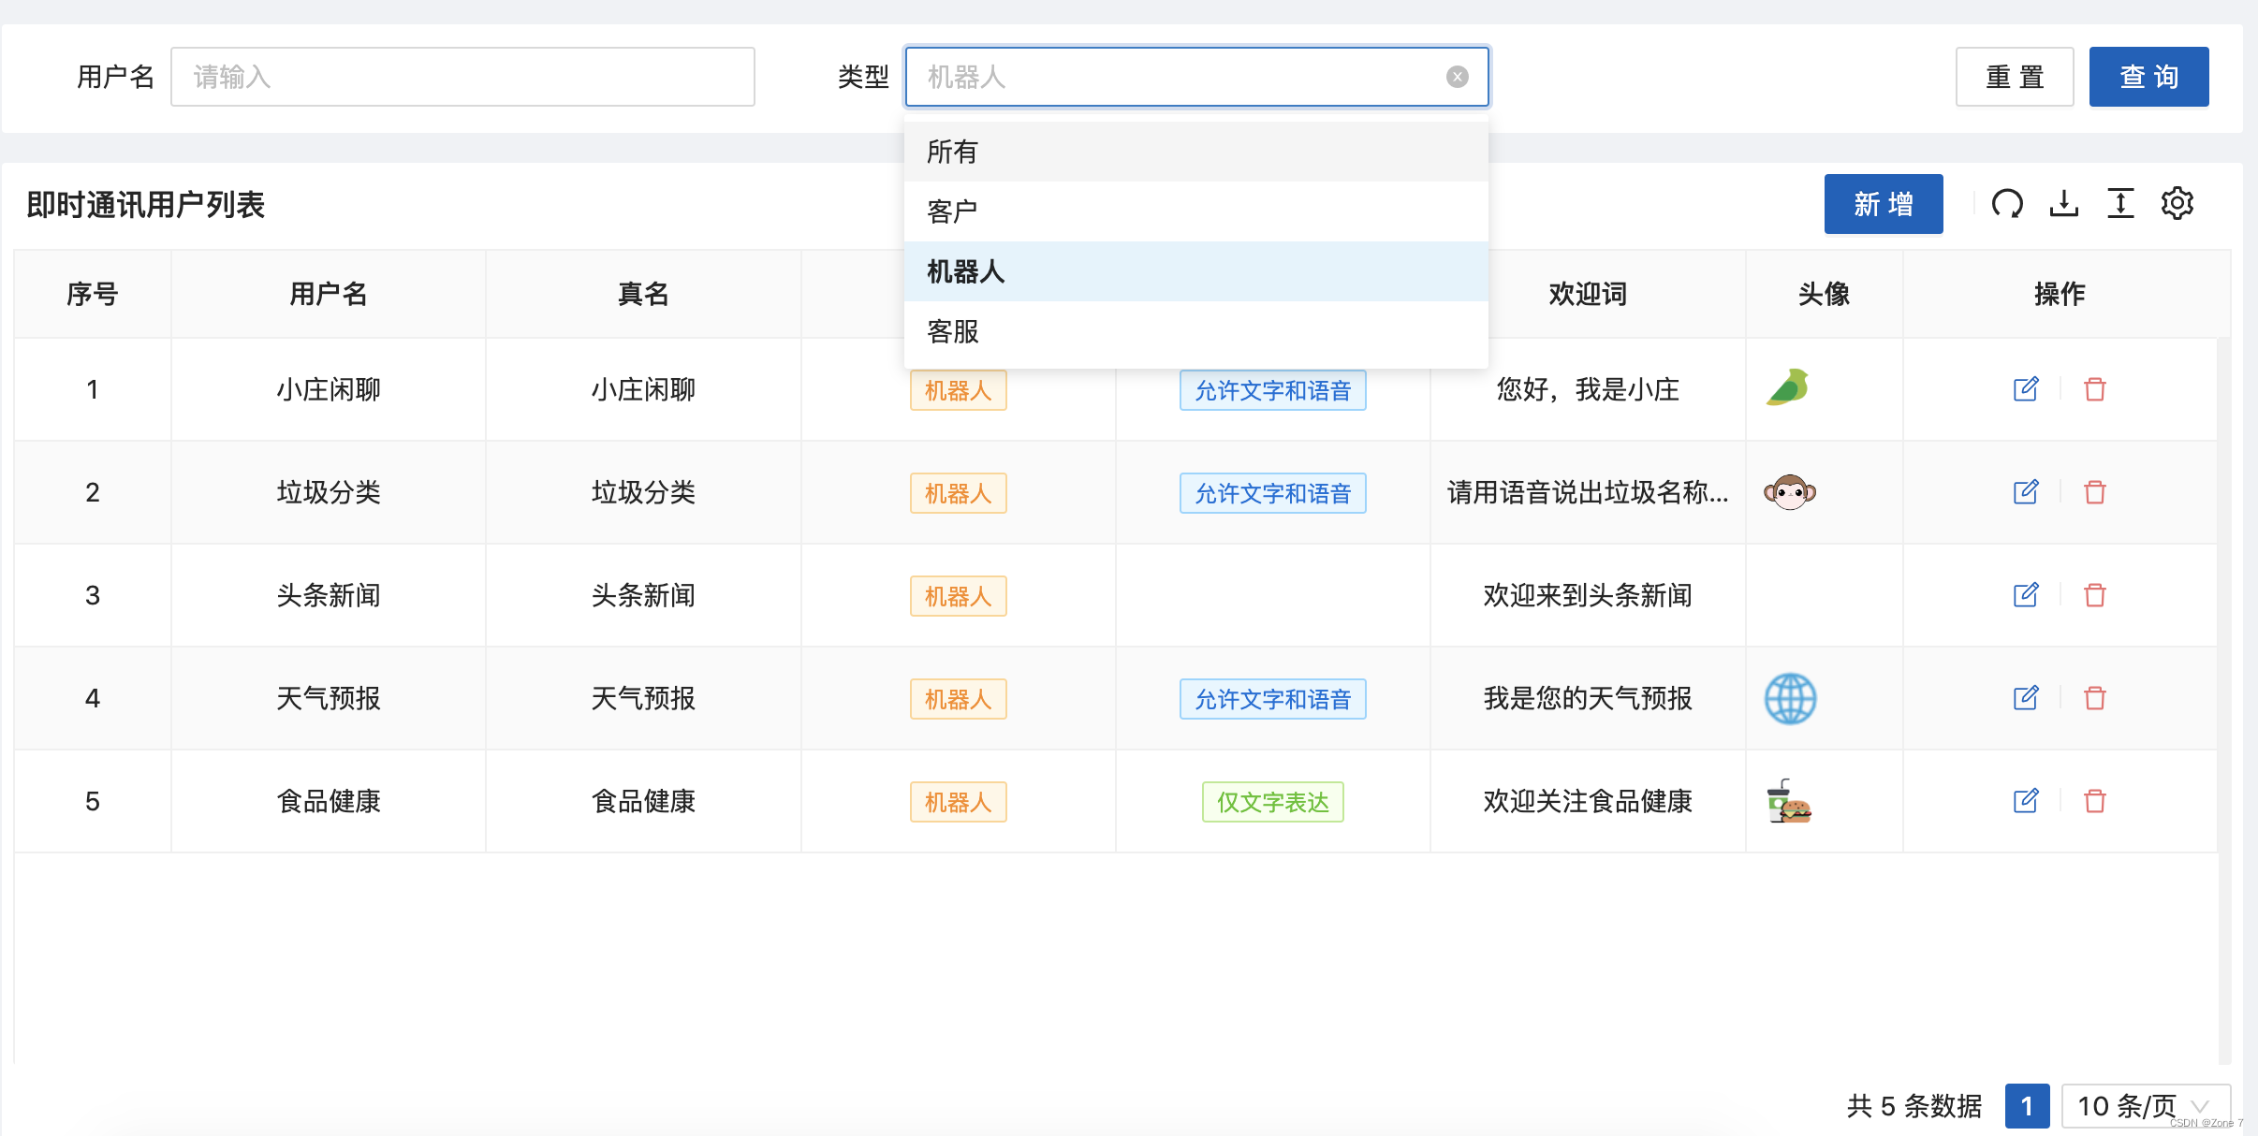2258x1136 pixels.
Task: Edit the 小庄闲聊 row
Action: tap(2025, 389)
